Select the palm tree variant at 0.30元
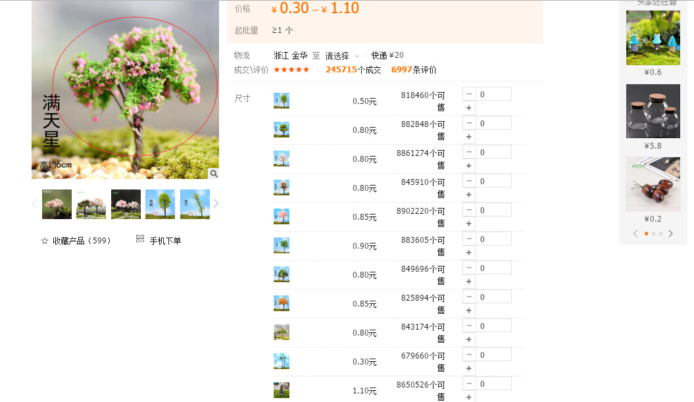This screenshot has height=402, width=694. (282, 361)
